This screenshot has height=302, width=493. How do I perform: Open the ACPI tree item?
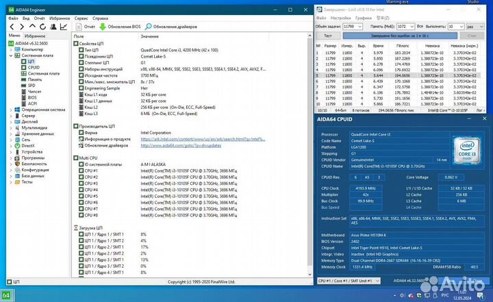[x=32, y=103]
